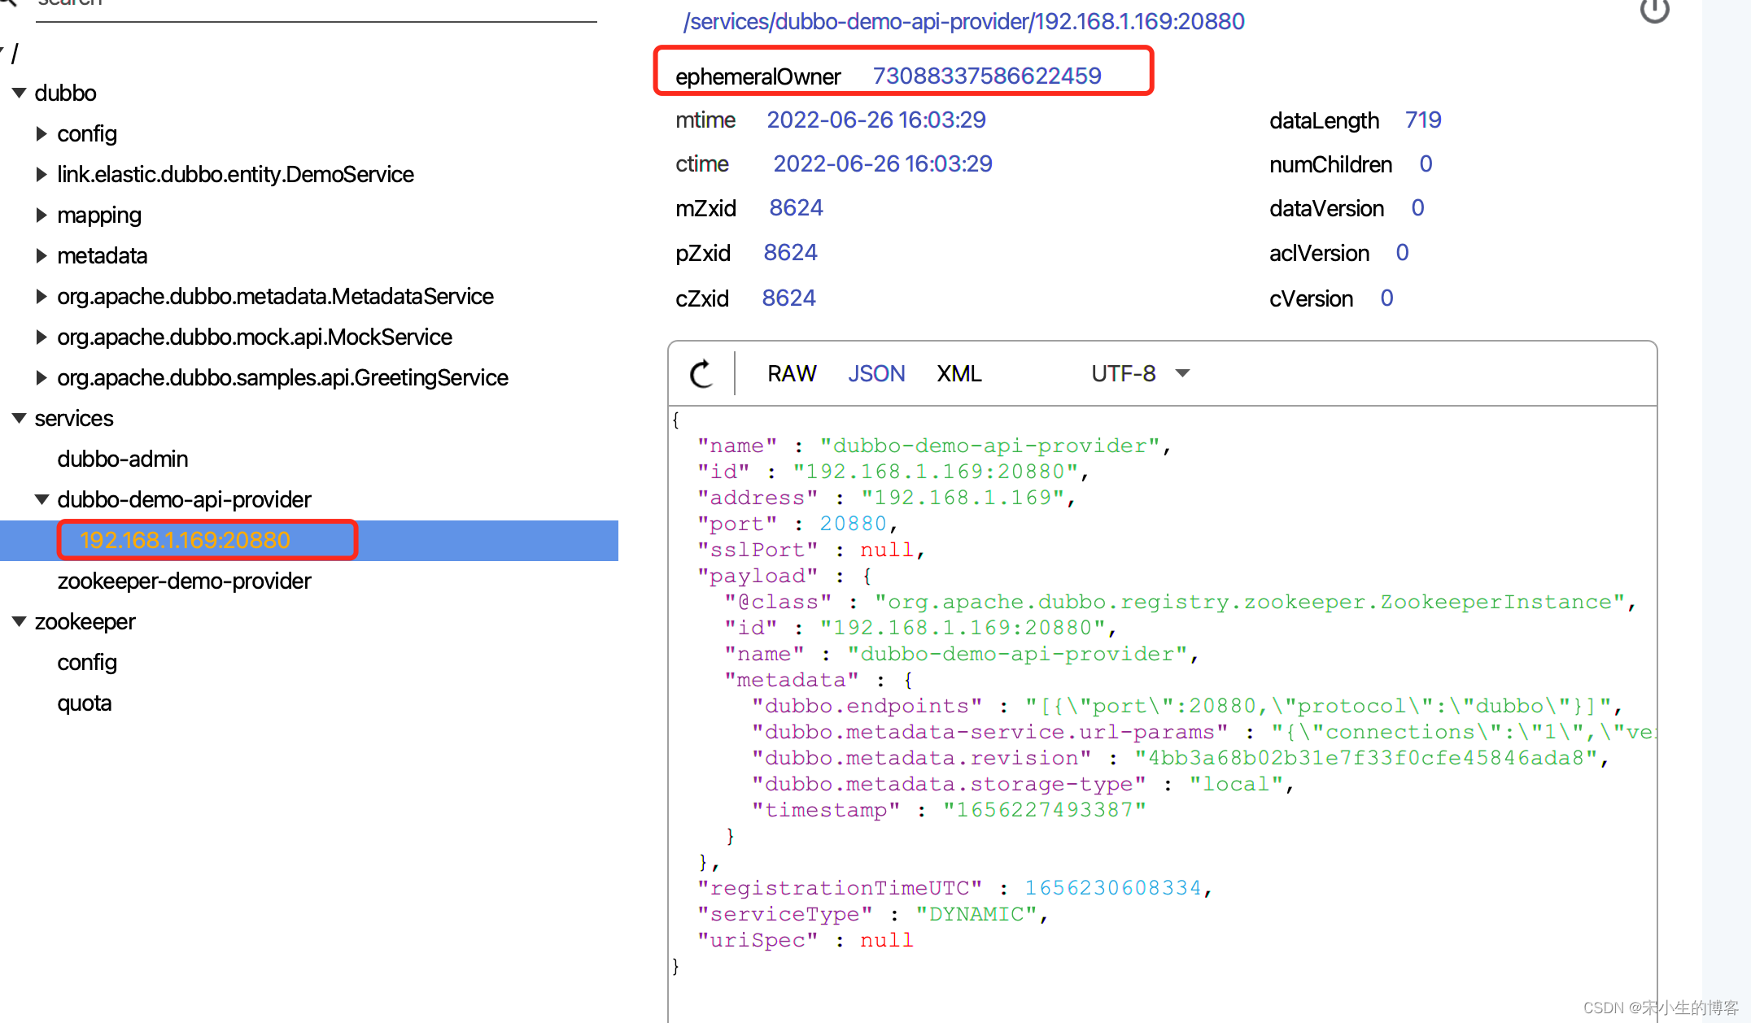Collapse the zookeeper tree node
The image size is (1751, 1023).
pyautogui.click(x=20, y=621)
